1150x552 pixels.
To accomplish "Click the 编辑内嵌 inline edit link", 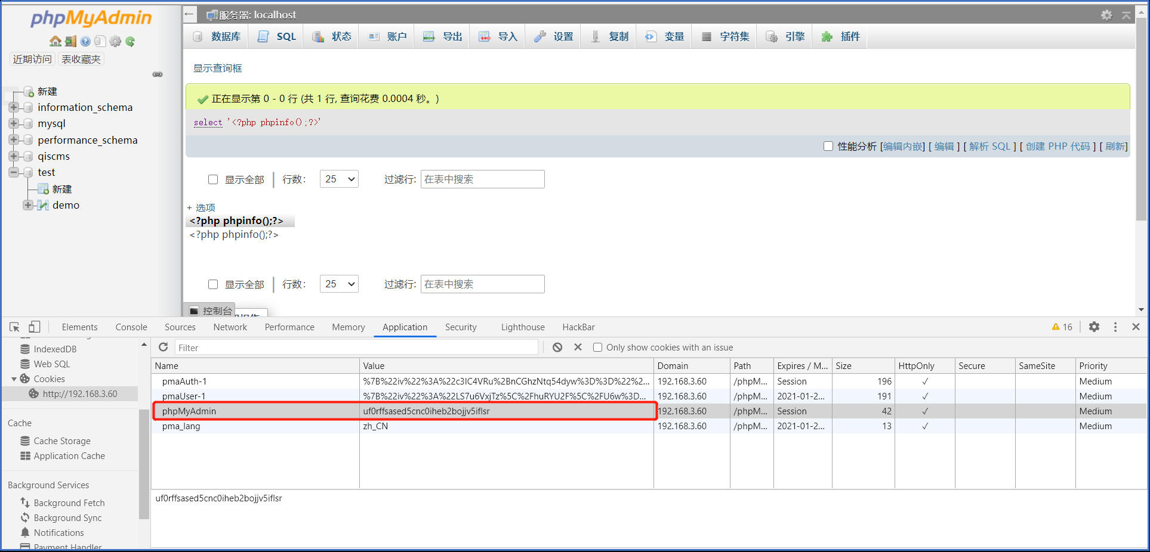I will [904, 146].
